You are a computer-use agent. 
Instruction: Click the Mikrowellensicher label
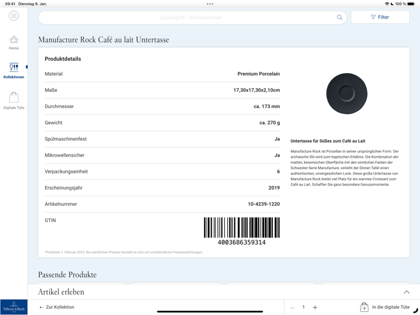pos(65,155)
